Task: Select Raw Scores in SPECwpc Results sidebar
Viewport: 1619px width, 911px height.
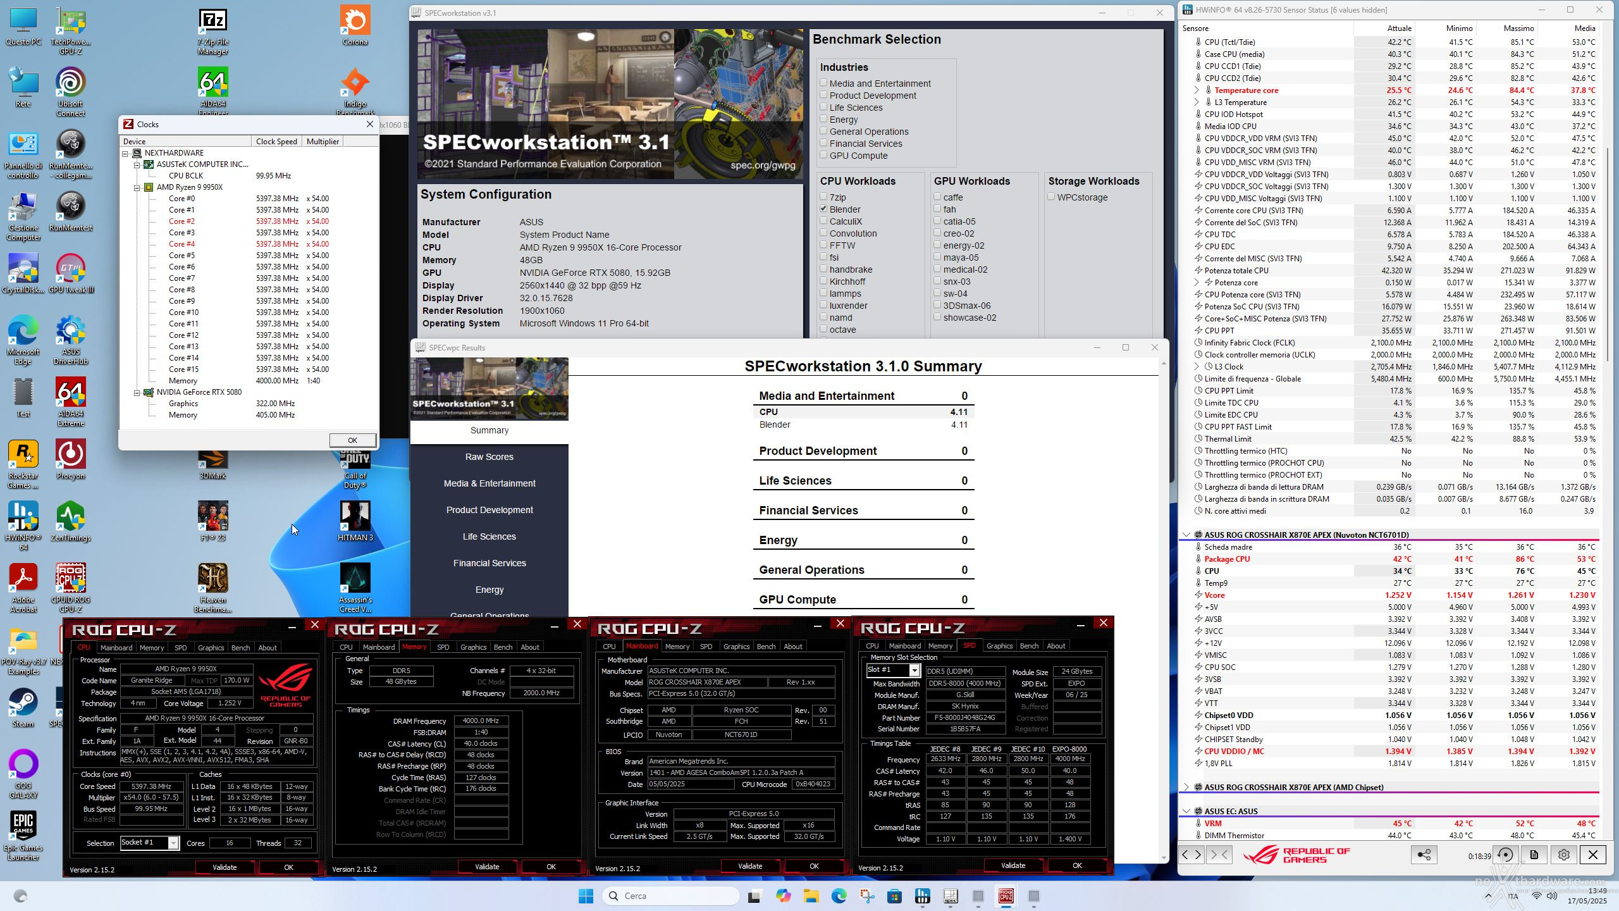Action: click(489, 456)
